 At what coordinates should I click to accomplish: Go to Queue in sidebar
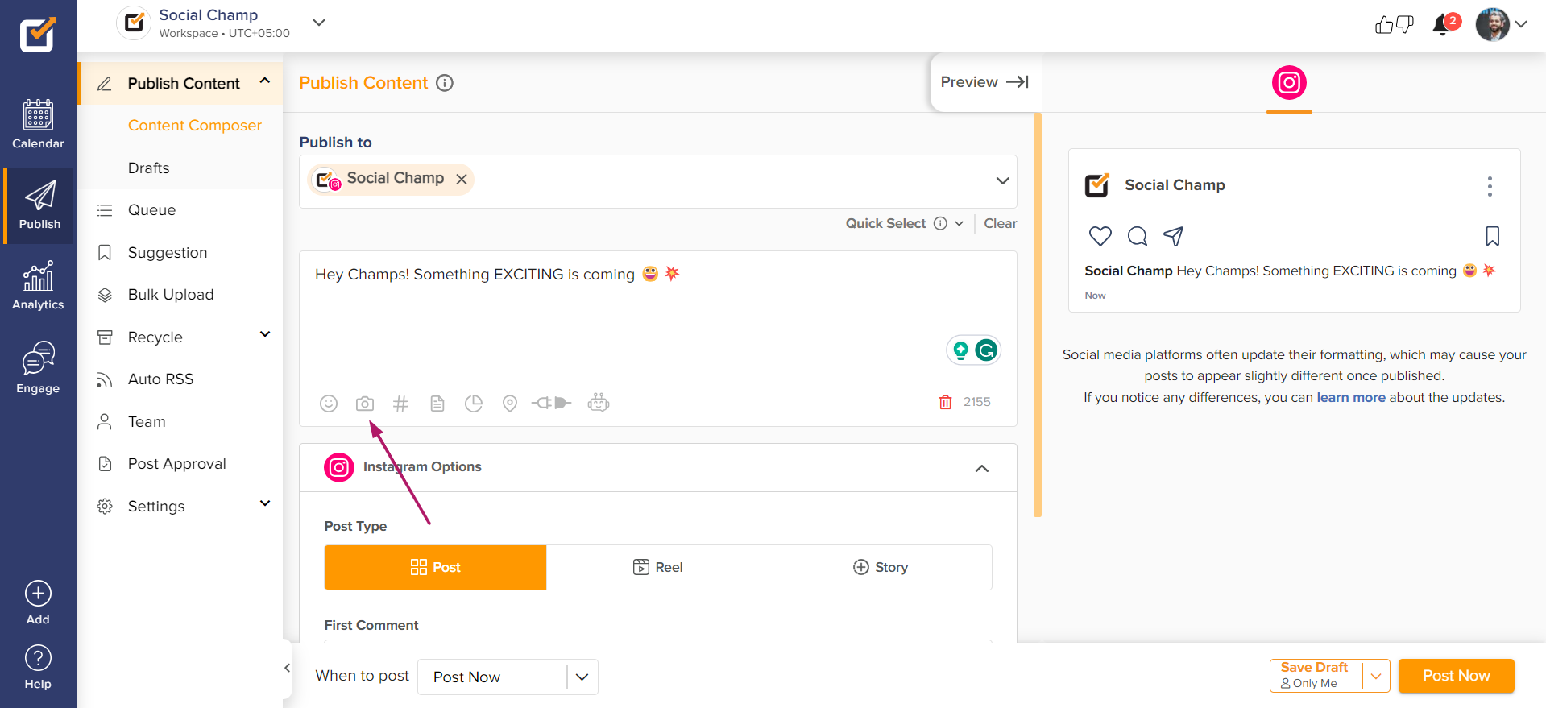pyautogui.click(x=151, y=210)
